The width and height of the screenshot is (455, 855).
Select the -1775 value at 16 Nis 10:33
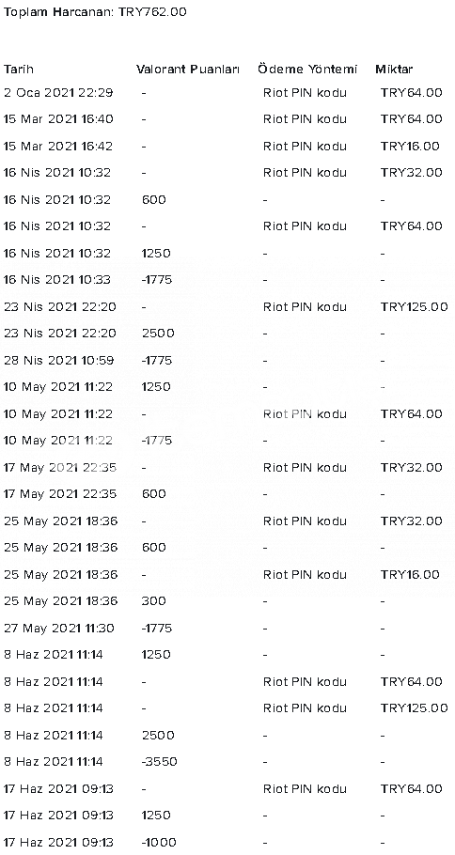pyautogui.click(x=157, y=280)
